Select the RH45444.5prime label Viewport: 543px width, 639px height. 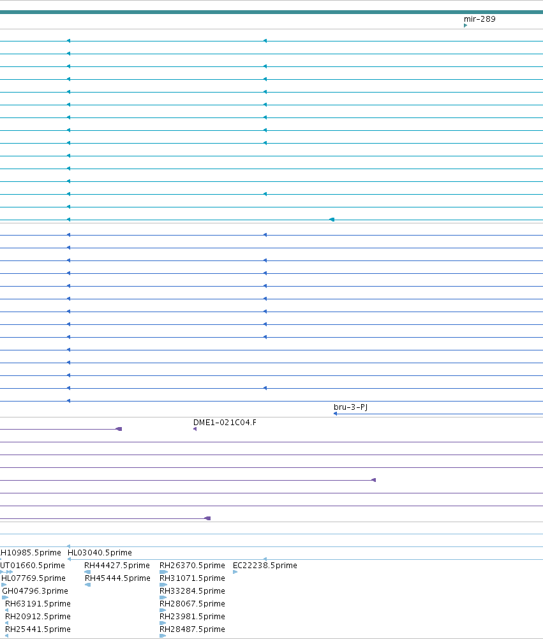click(117, 578)
